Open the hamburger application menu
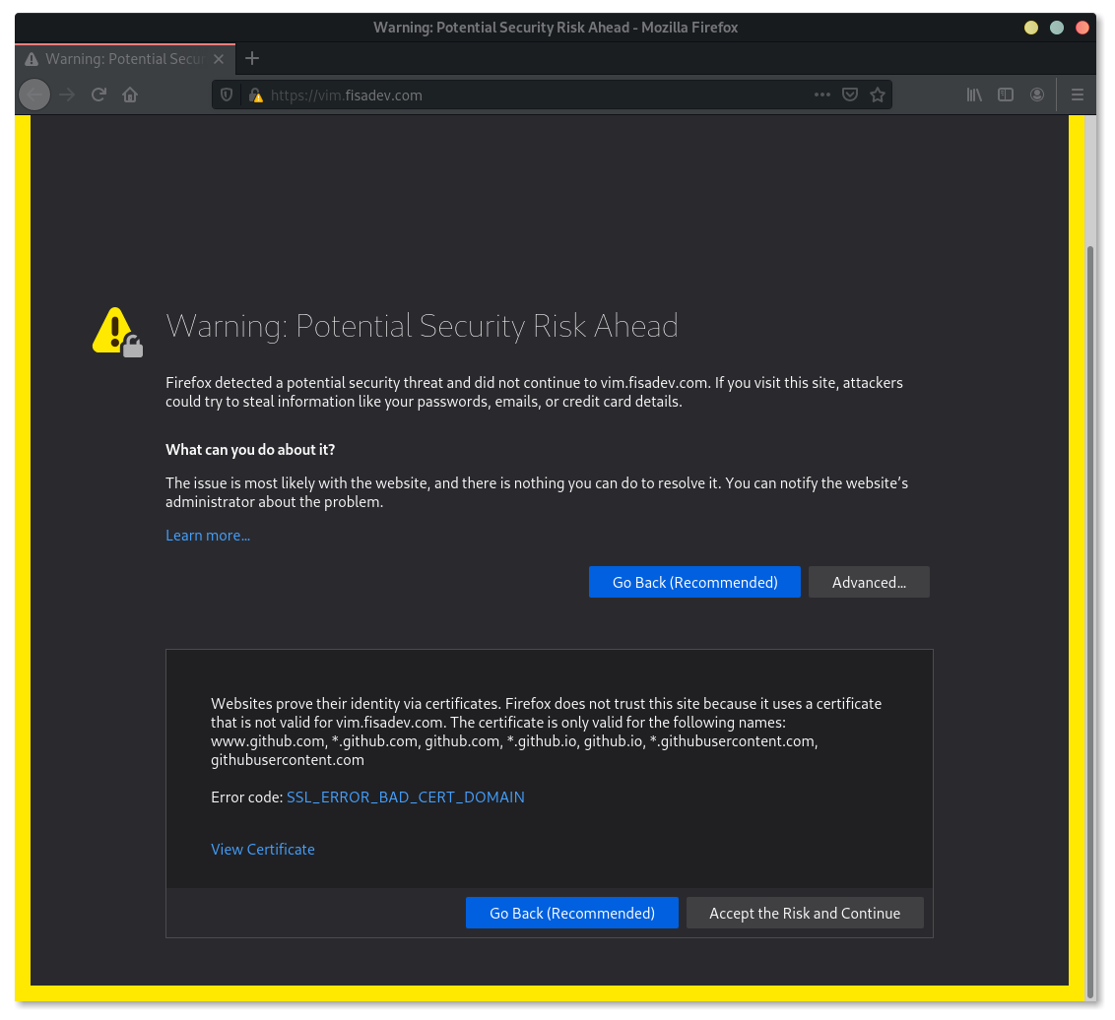 coord(1078,95)
